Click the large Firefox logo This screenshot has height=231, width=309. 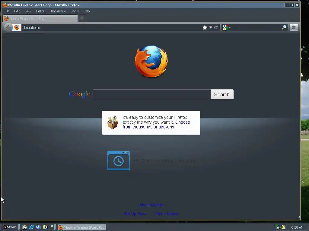[151, 61]
